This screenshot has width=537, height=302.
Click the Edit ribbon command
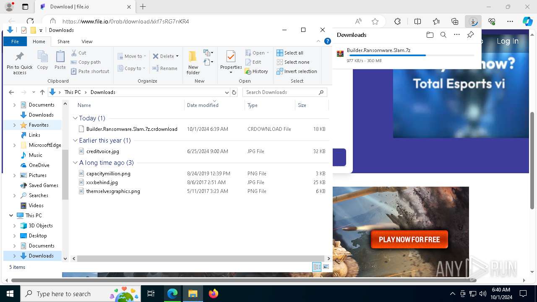tap(253, 62)
